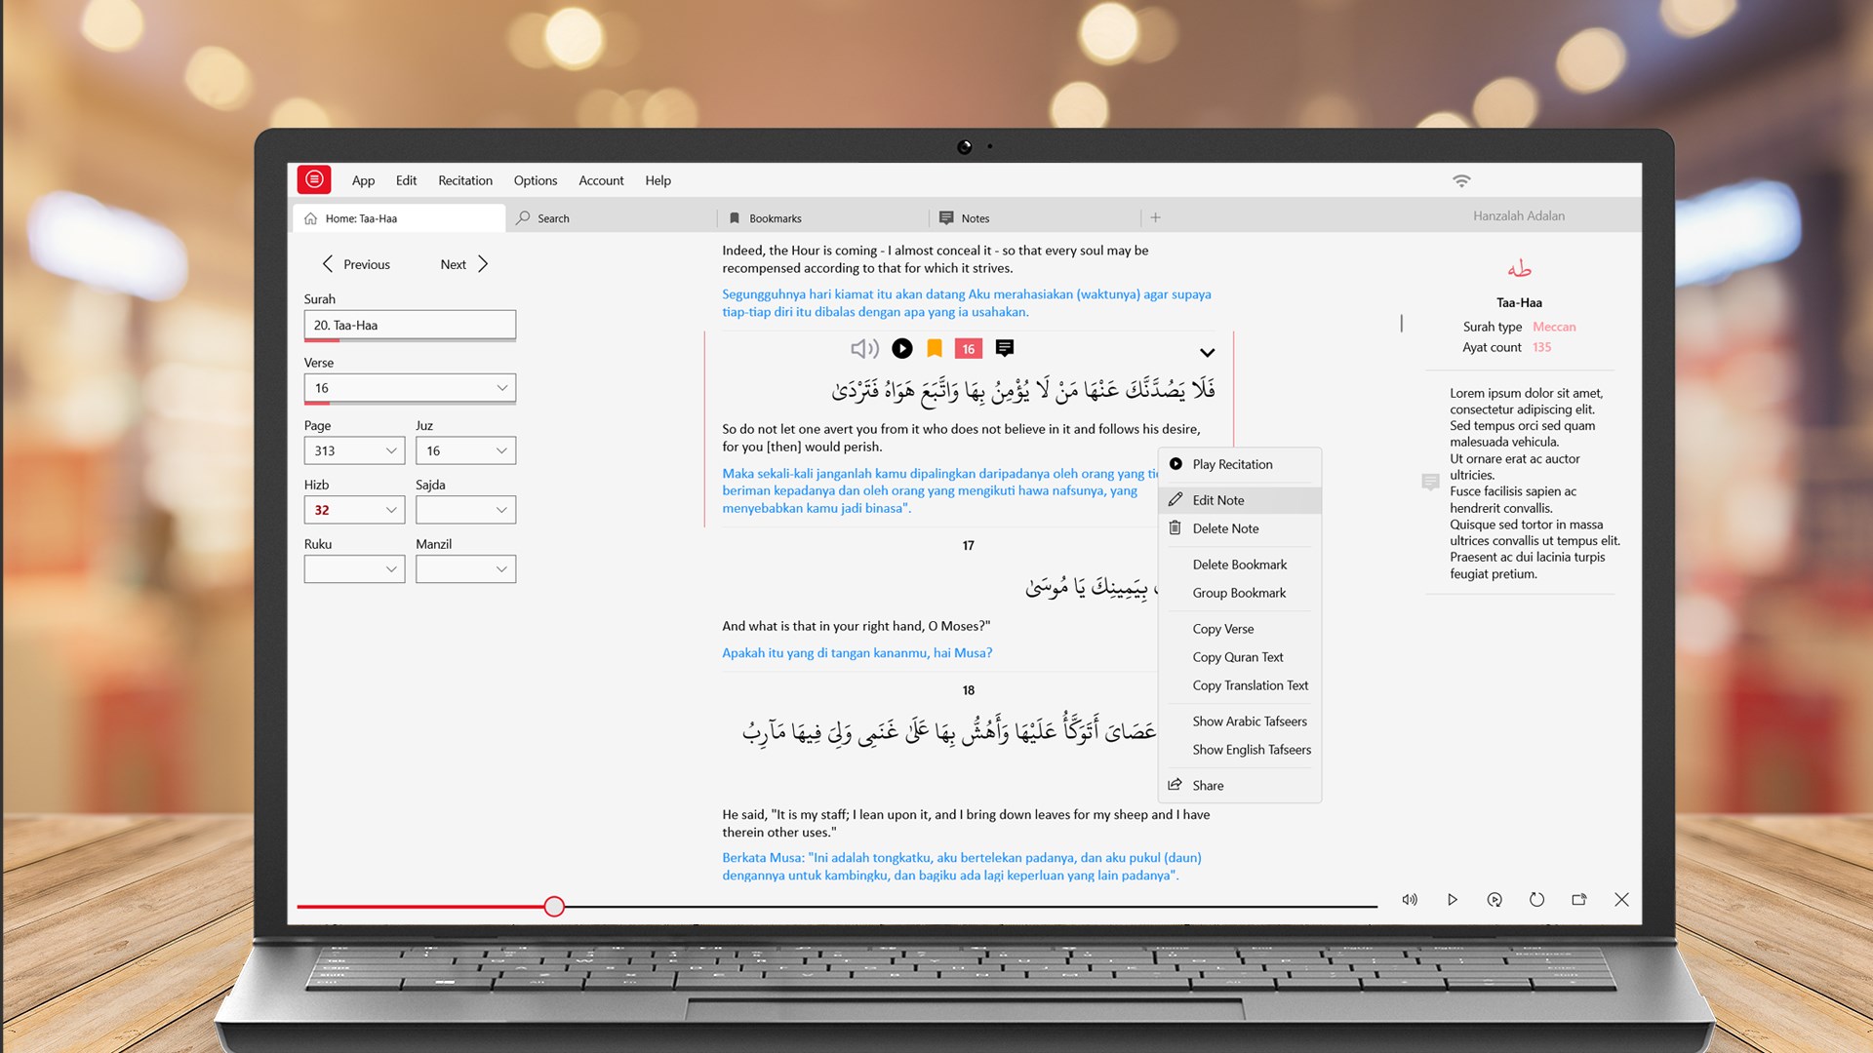Toggle volume in bottom player bar
Viewport: 1873px width, 1053px height.
coord(1410,900)
